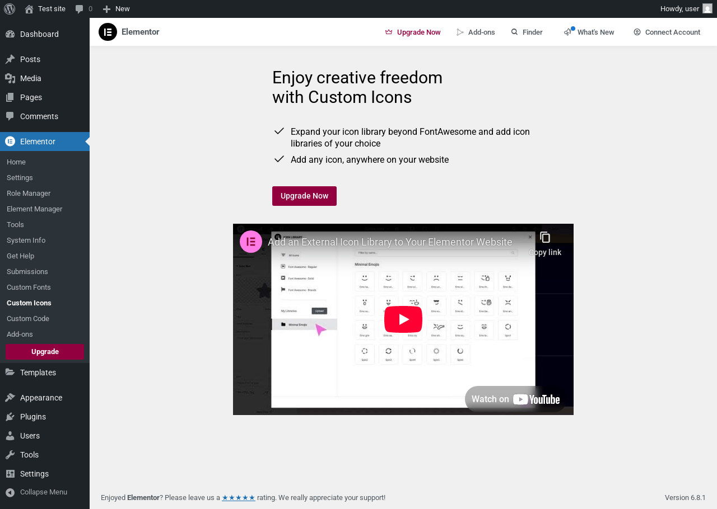The height and width of the screenshot is (509, 717).
Task: Play the YouTube video
Action: (x=403, y=319)
